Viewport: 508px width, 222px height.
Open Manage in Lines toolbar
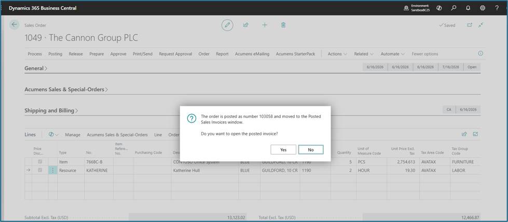(x=73, y=134)
